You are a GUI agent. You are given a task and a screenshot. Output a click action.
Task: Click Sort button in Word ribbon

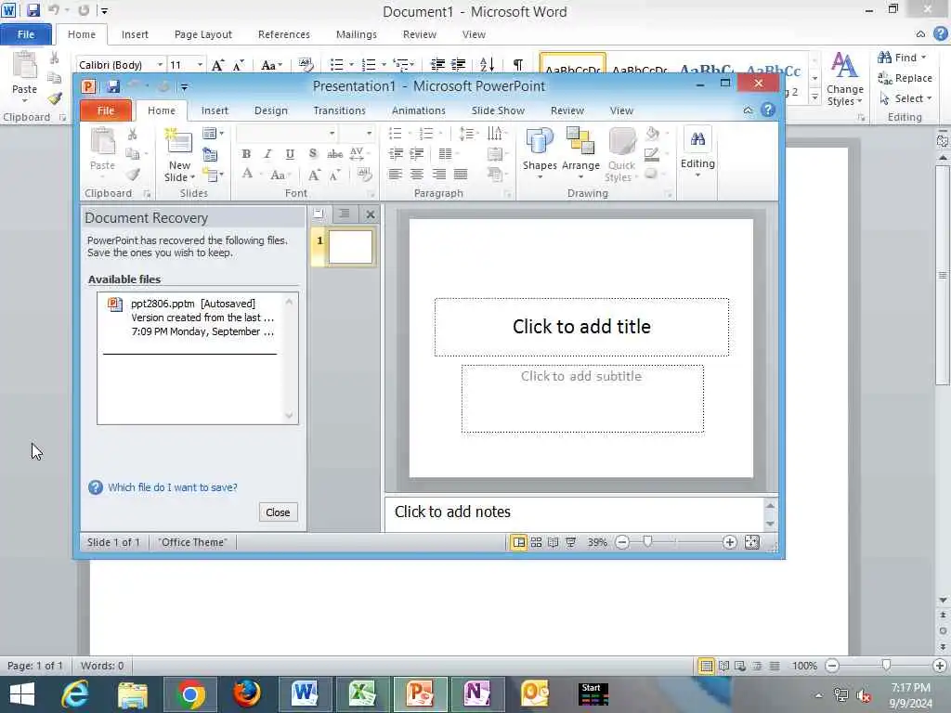coord(487,64)
